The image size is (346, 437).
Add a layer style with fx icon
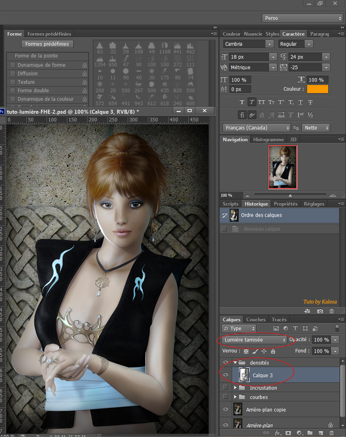pos(278,433)
